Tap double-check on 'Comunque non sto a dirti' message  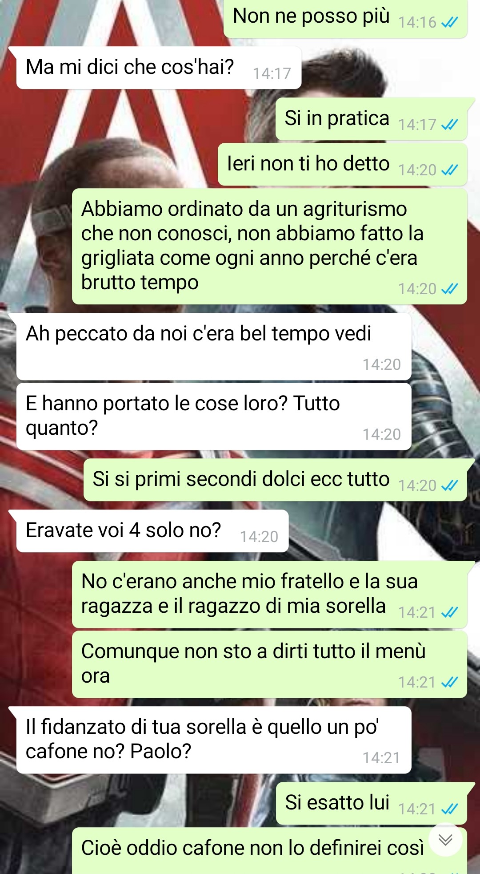click(449, 682)
